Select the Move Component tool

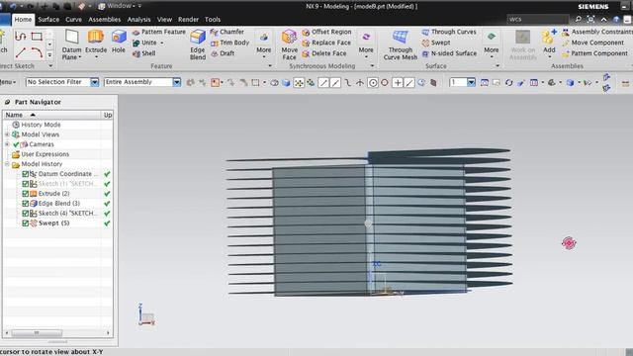(593, 43)
